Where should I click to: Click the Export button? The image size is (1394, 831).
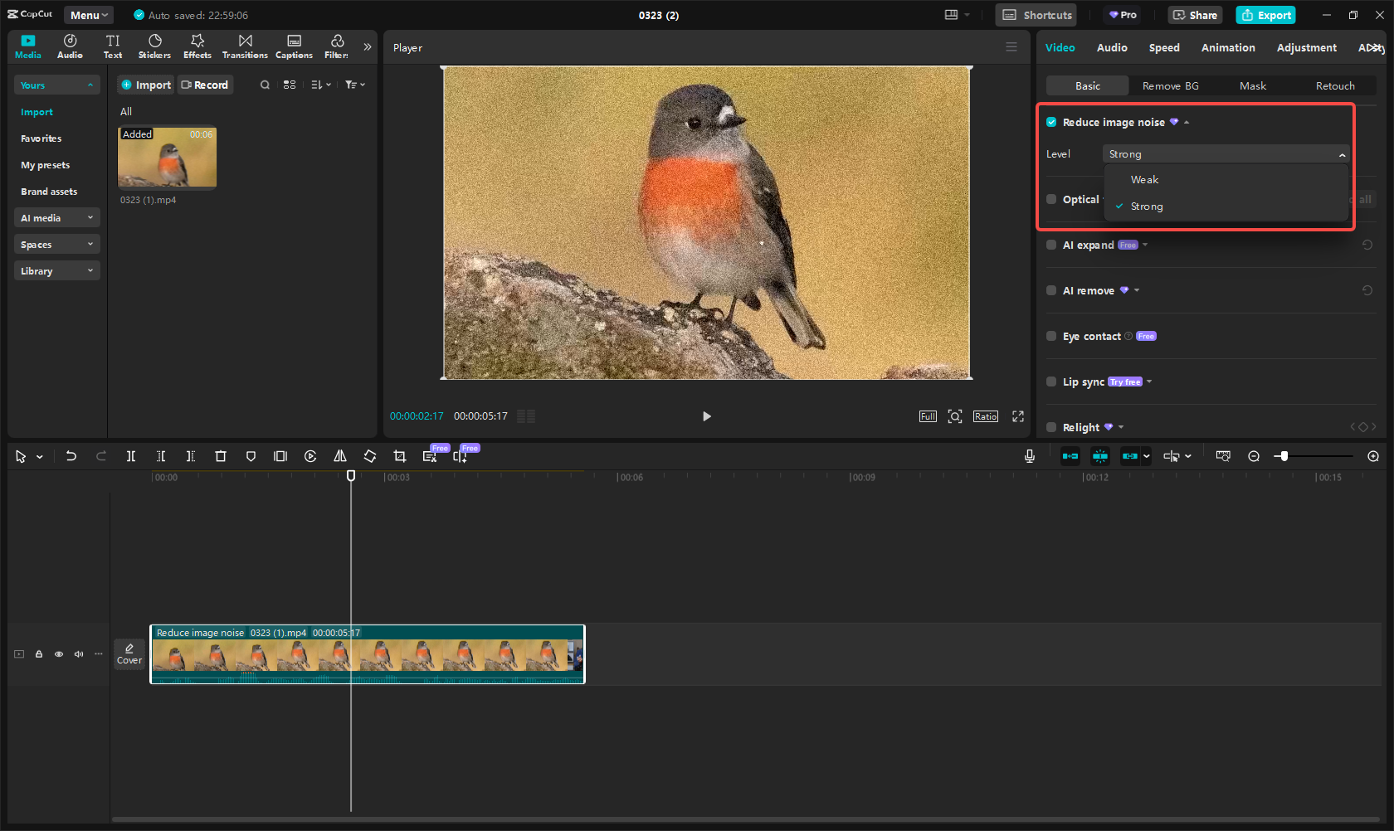tap(1265, 15)
